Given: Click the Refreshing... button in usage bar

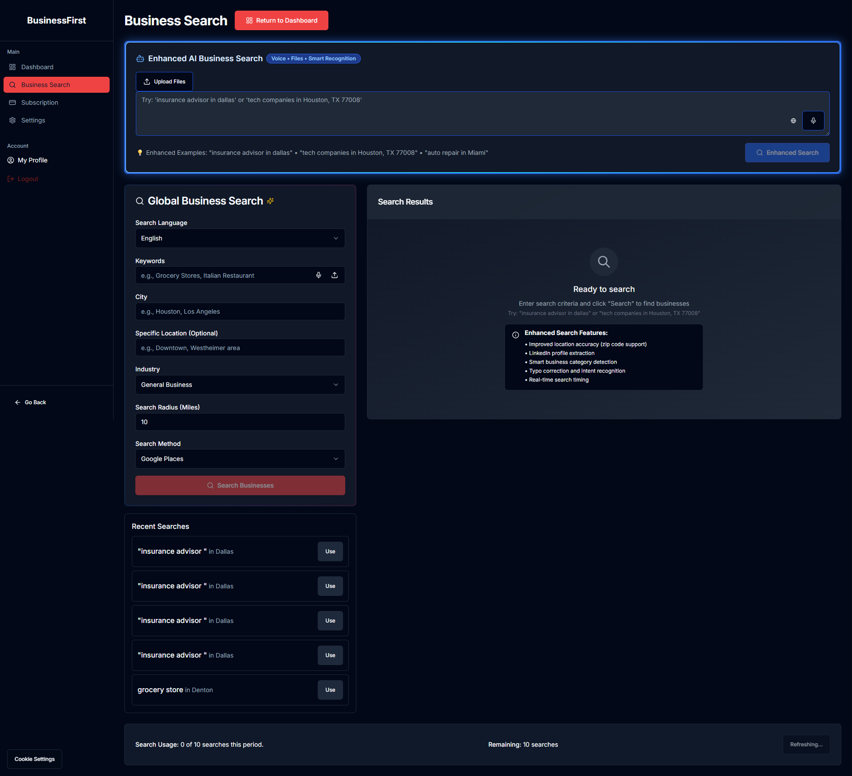Looking at the screenshot, I should (806, 744).
